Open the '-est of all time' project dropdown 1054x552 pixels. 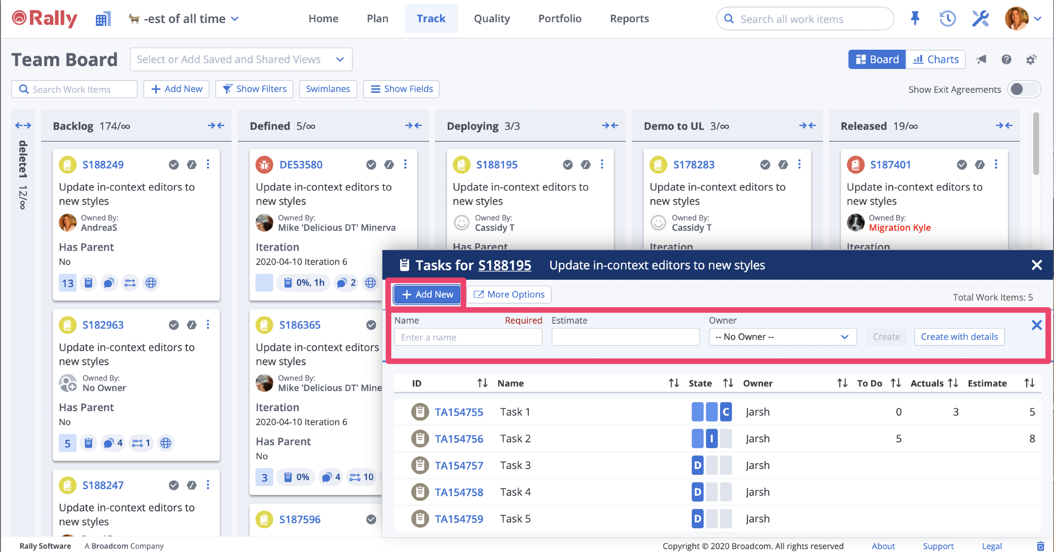click(184, 18)
